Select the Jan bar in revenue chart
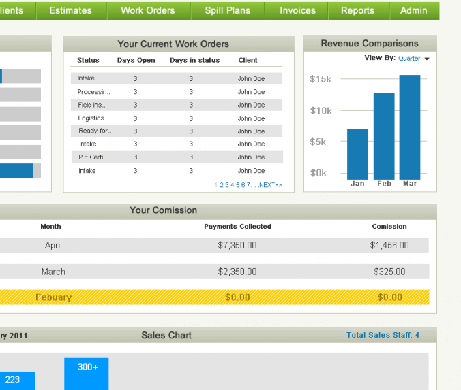 pyautogui.click(x=357, y=154)
